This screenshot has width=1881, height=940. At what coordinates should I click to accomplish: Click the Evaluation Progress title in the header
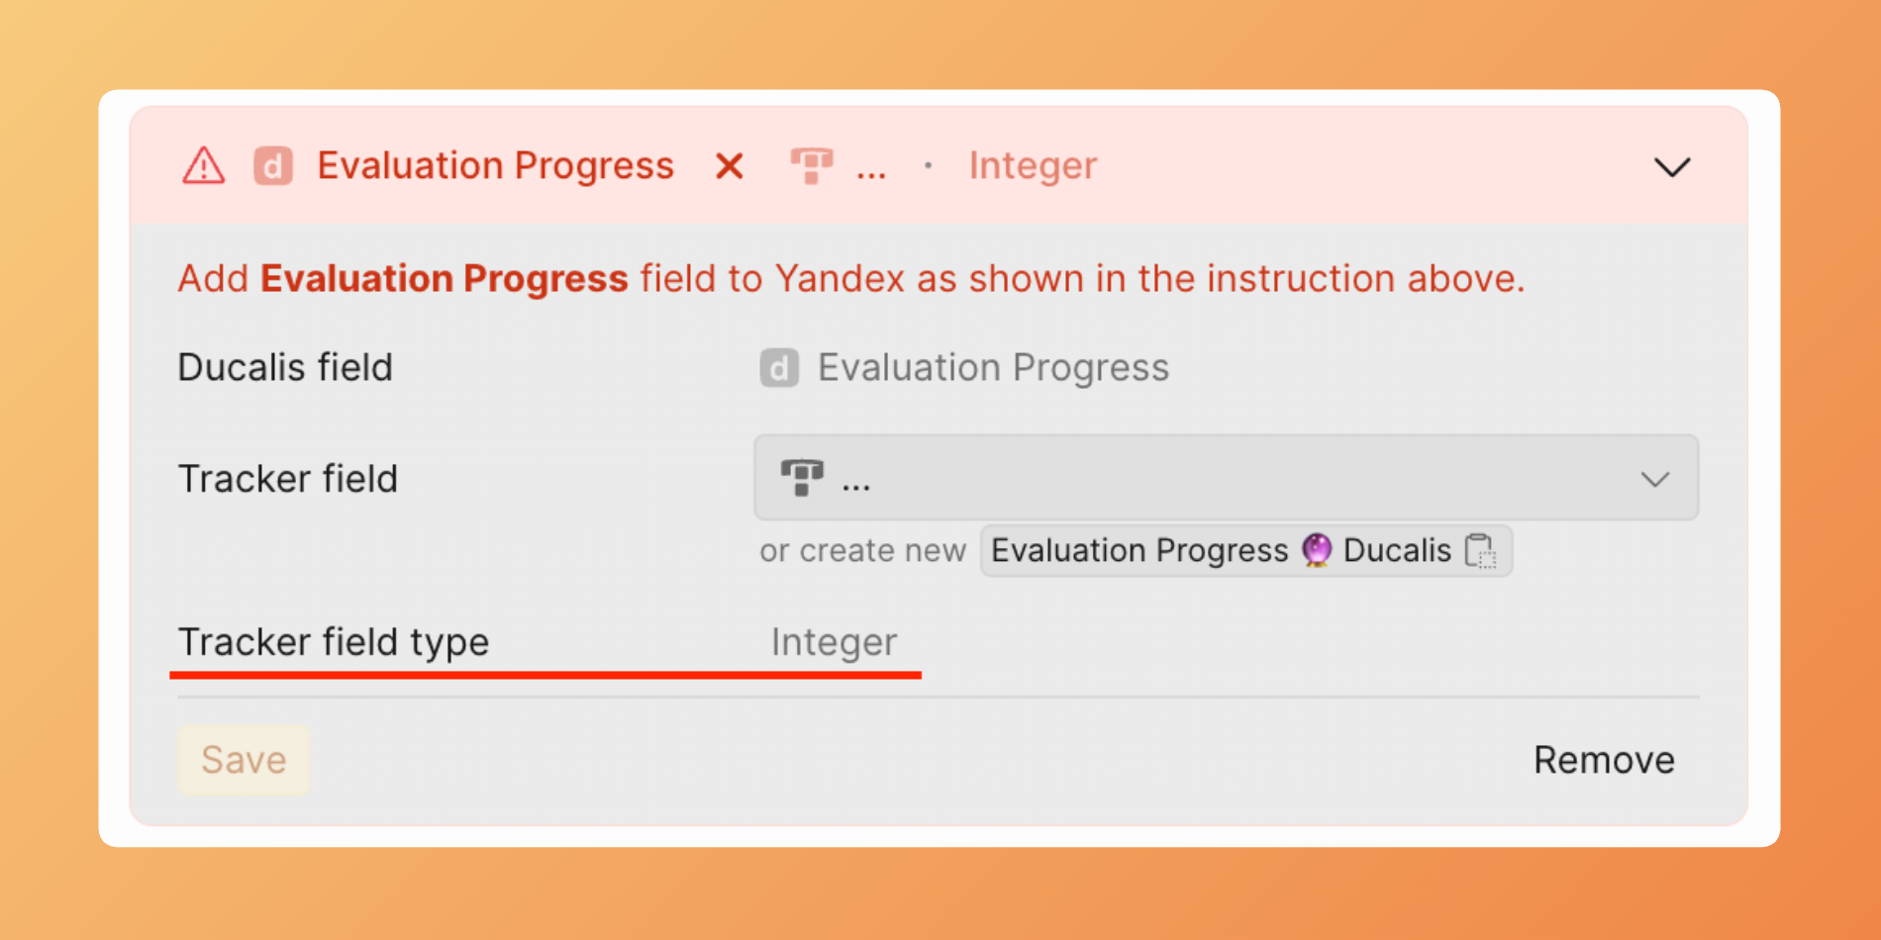[x=495, y=166]
